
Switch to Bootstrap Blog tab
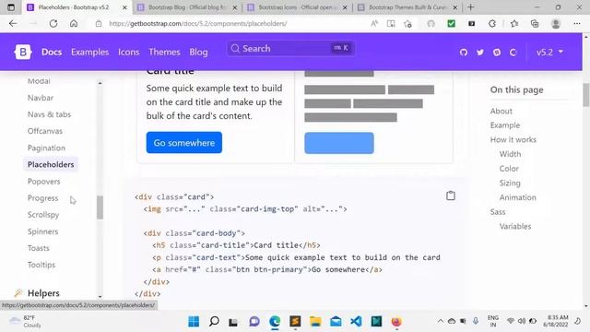coord(187,7)
